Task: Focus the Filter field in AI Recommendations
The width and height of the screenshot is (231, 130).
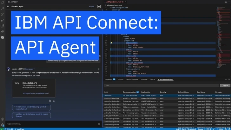Action: 161,86
